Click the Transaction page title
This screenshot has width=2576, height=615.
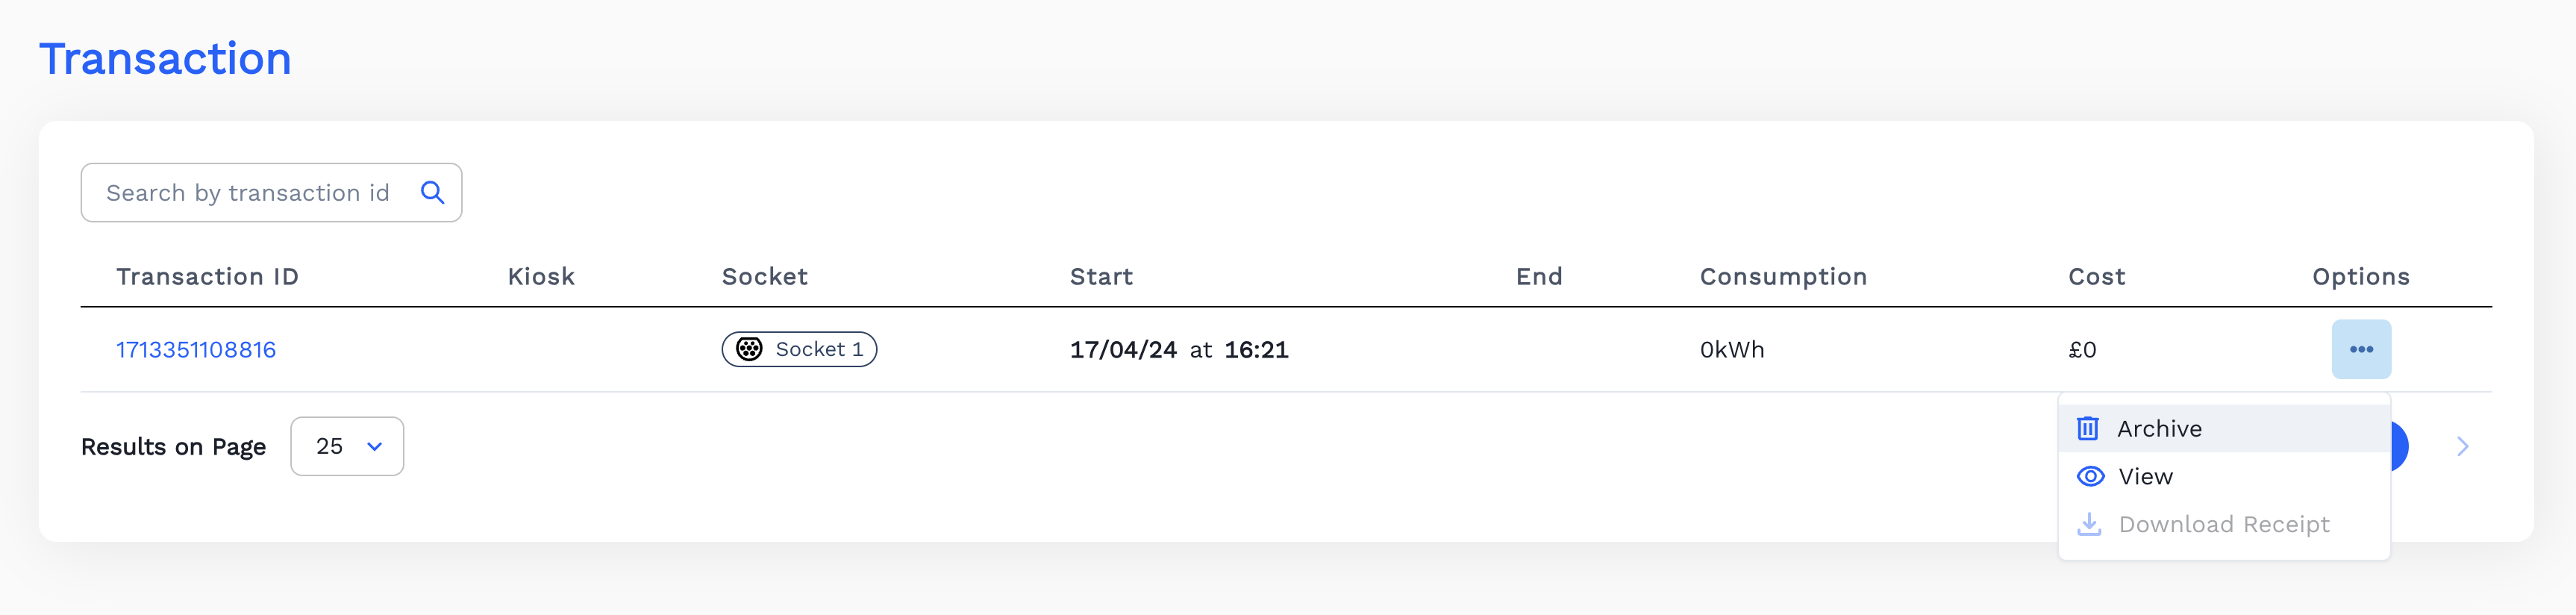[x=165, y=58]
